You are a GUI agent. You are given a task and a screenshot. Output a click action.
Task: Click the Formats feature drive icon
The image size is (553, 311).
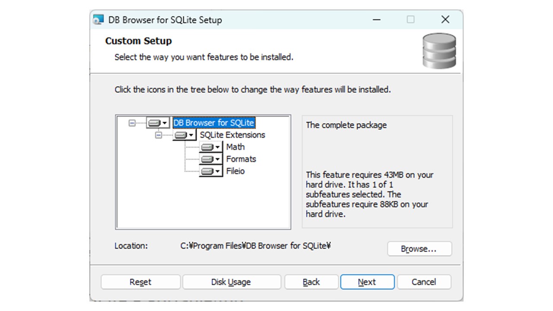pos(207,159)
